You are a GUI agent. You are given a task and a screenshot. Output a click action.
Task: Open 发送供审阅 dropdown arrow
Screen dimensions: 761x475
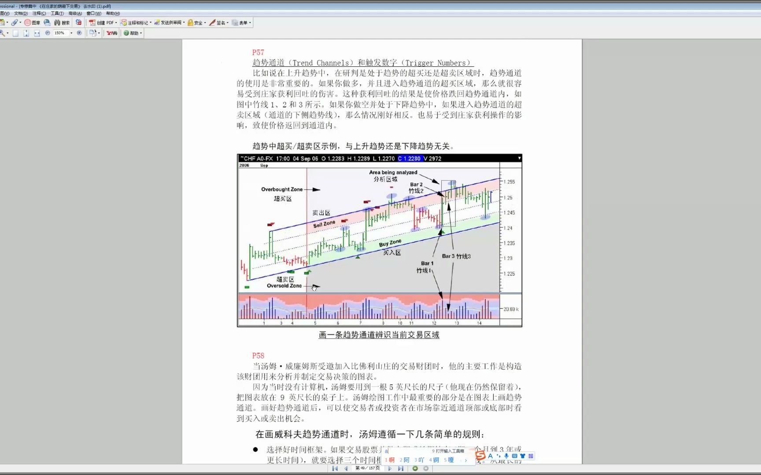[184, 22]
